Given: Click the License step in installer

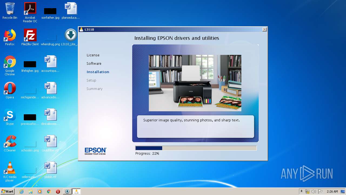Looking at the screenshot, I should 93,55.
